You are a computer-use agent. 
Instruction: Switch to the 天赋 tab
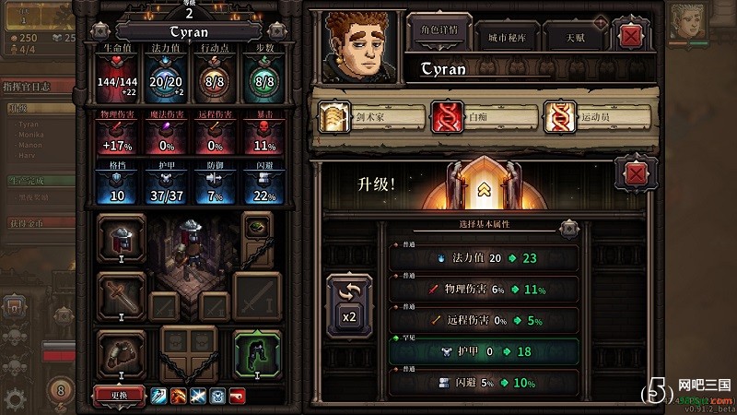(574, 37)
